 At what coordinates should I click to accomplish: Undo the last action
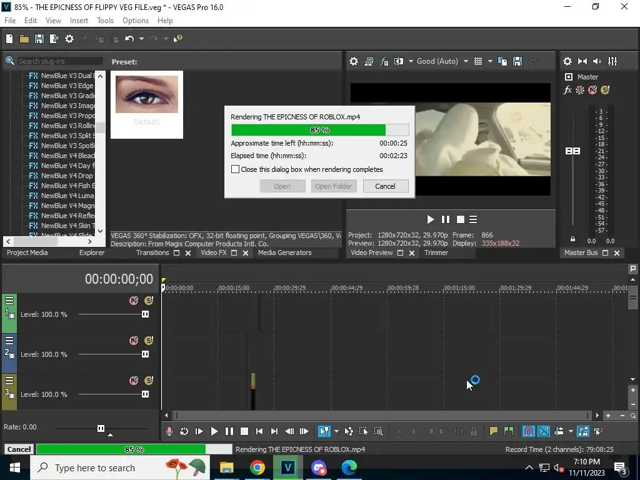[129, 39]
